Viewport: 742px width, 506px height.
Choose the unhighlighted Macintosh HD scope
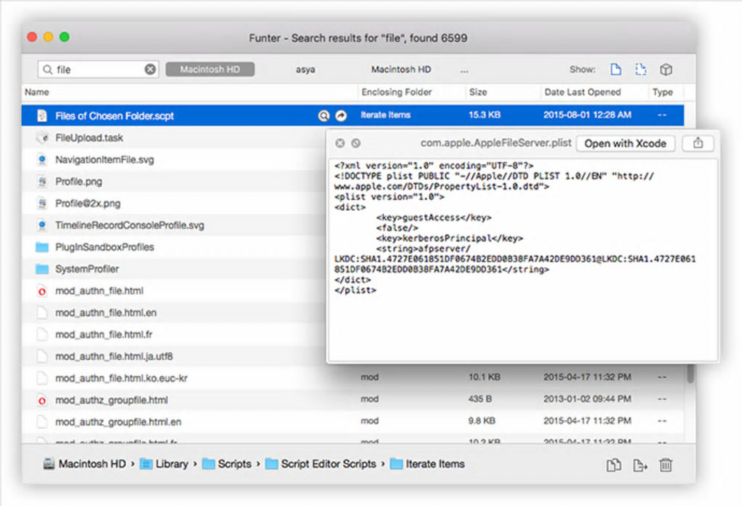[x=401, y=70]
